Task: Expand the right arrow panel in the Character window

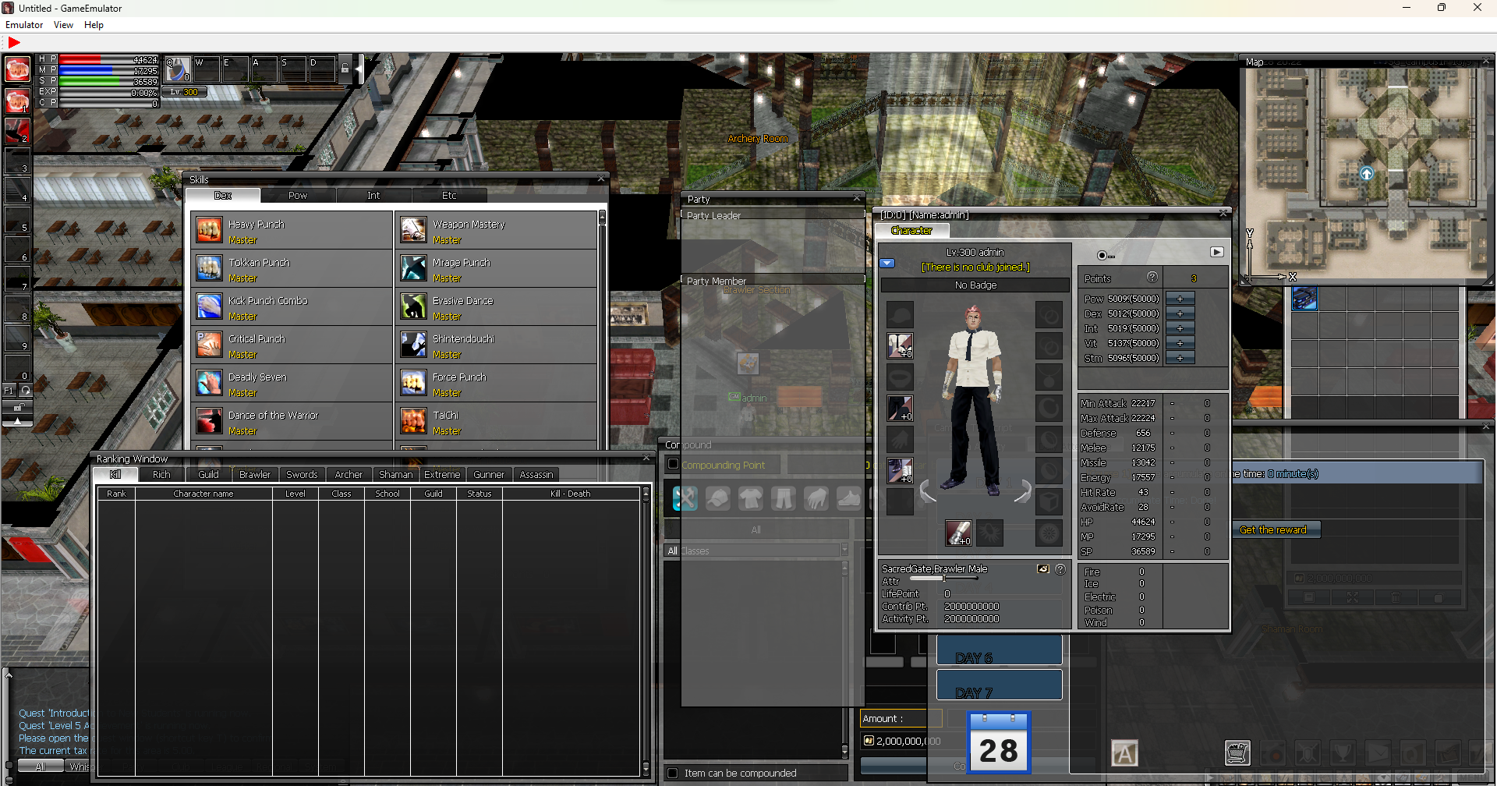Action: tap(1216, 252)
